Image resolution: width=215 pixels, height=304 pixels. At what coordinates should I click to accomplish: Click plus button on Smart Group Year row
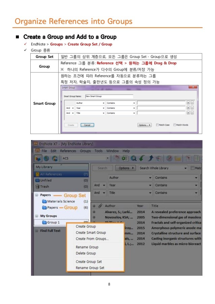[x=188, y=108]
